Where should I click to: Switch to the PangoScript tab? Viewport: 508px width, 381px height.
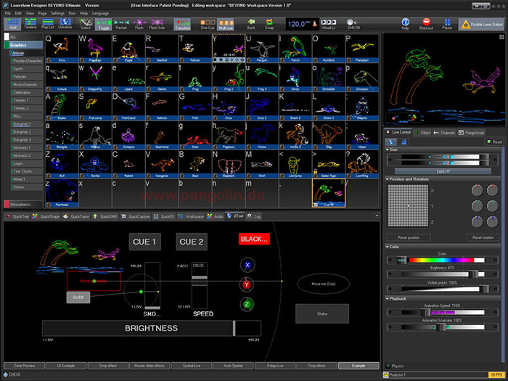point(471,133)
